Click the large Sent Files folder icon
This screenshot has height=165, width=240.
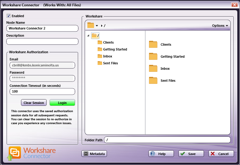(153, 81)
